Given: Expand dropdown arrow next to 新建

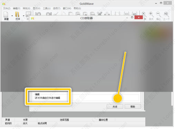Looking at the screenshot, I should [12, 16].
